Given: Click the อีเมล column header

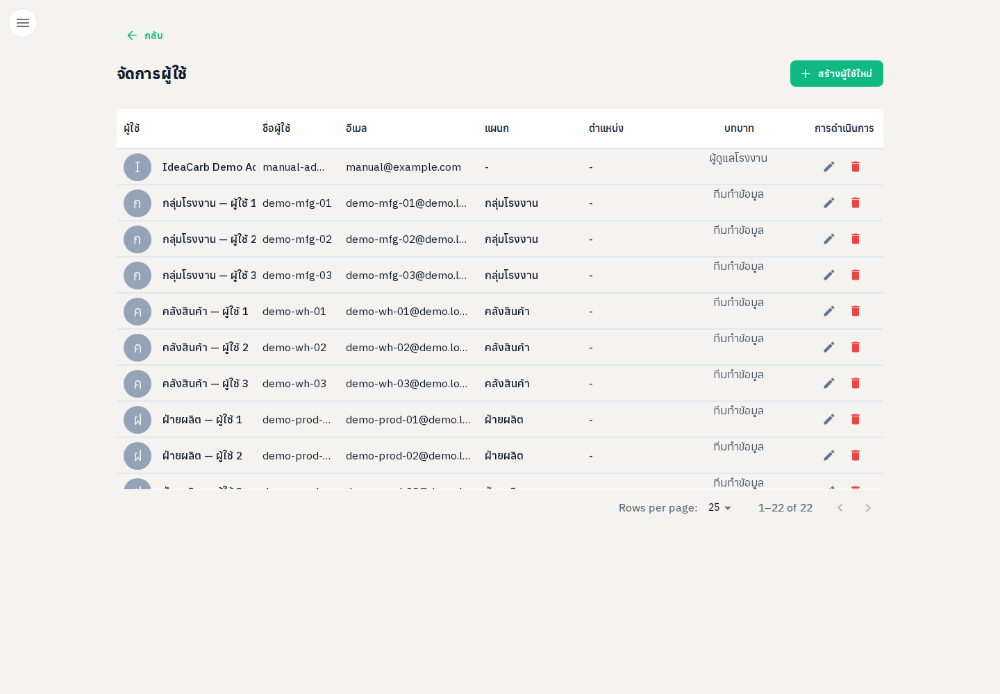Looking at the screenshot, I should pos(356,128).
